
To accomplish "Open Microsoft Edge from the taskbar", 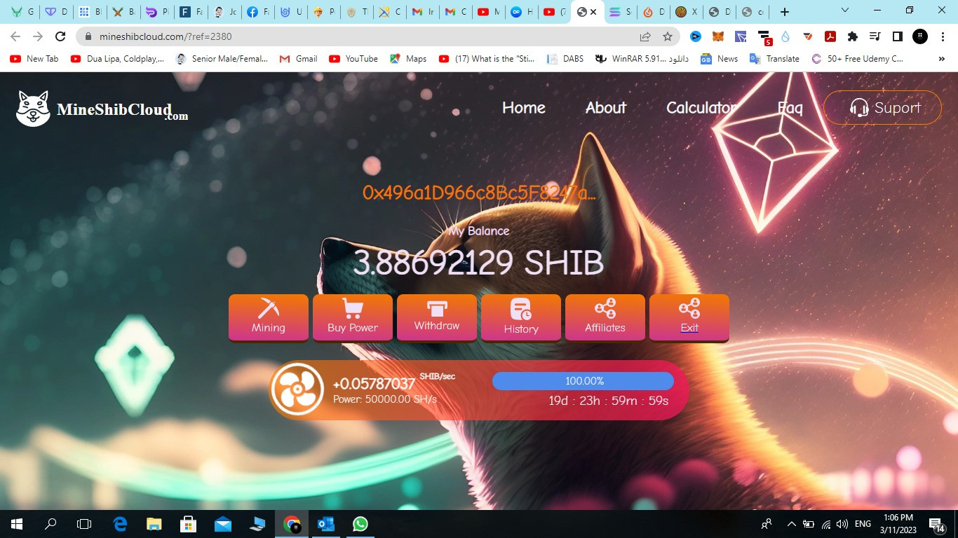I will point(120,523).
